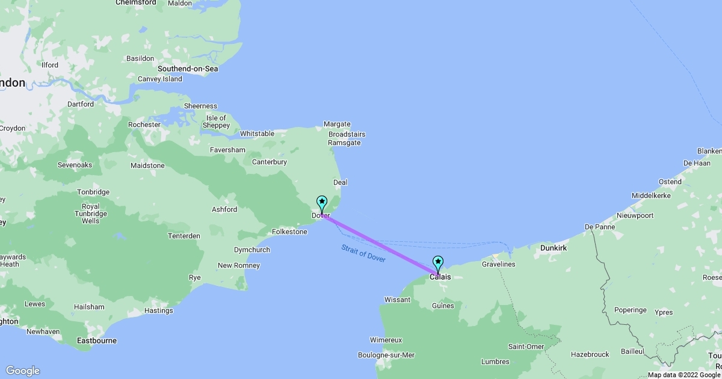
Task: Select the Dunkirk city label
Action: tap(554, 247)
